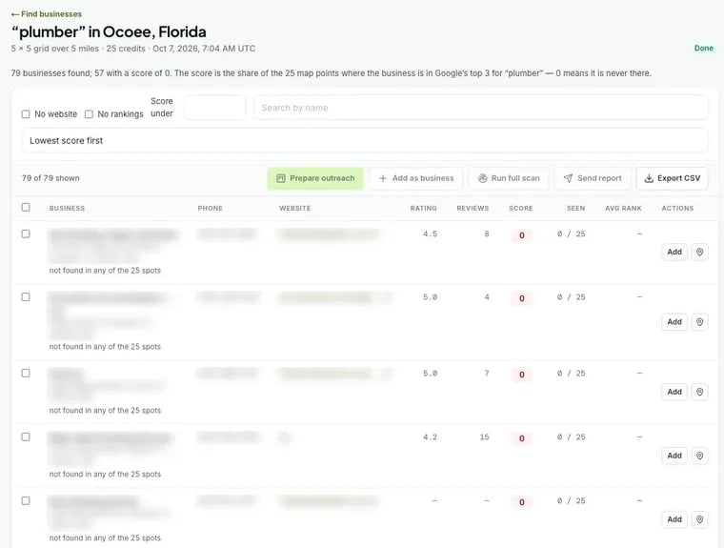The height and width of the screenshot is (548, 724).
Task: Open map pin for the 4-review business
Action: click(699, 321)
